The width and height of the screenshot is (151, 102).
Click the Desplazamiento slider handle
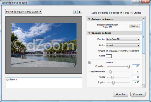[110, 72]
